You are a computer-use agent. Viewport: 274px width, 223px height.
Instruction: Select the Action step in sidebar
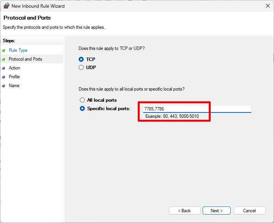(x=15, y=68)
